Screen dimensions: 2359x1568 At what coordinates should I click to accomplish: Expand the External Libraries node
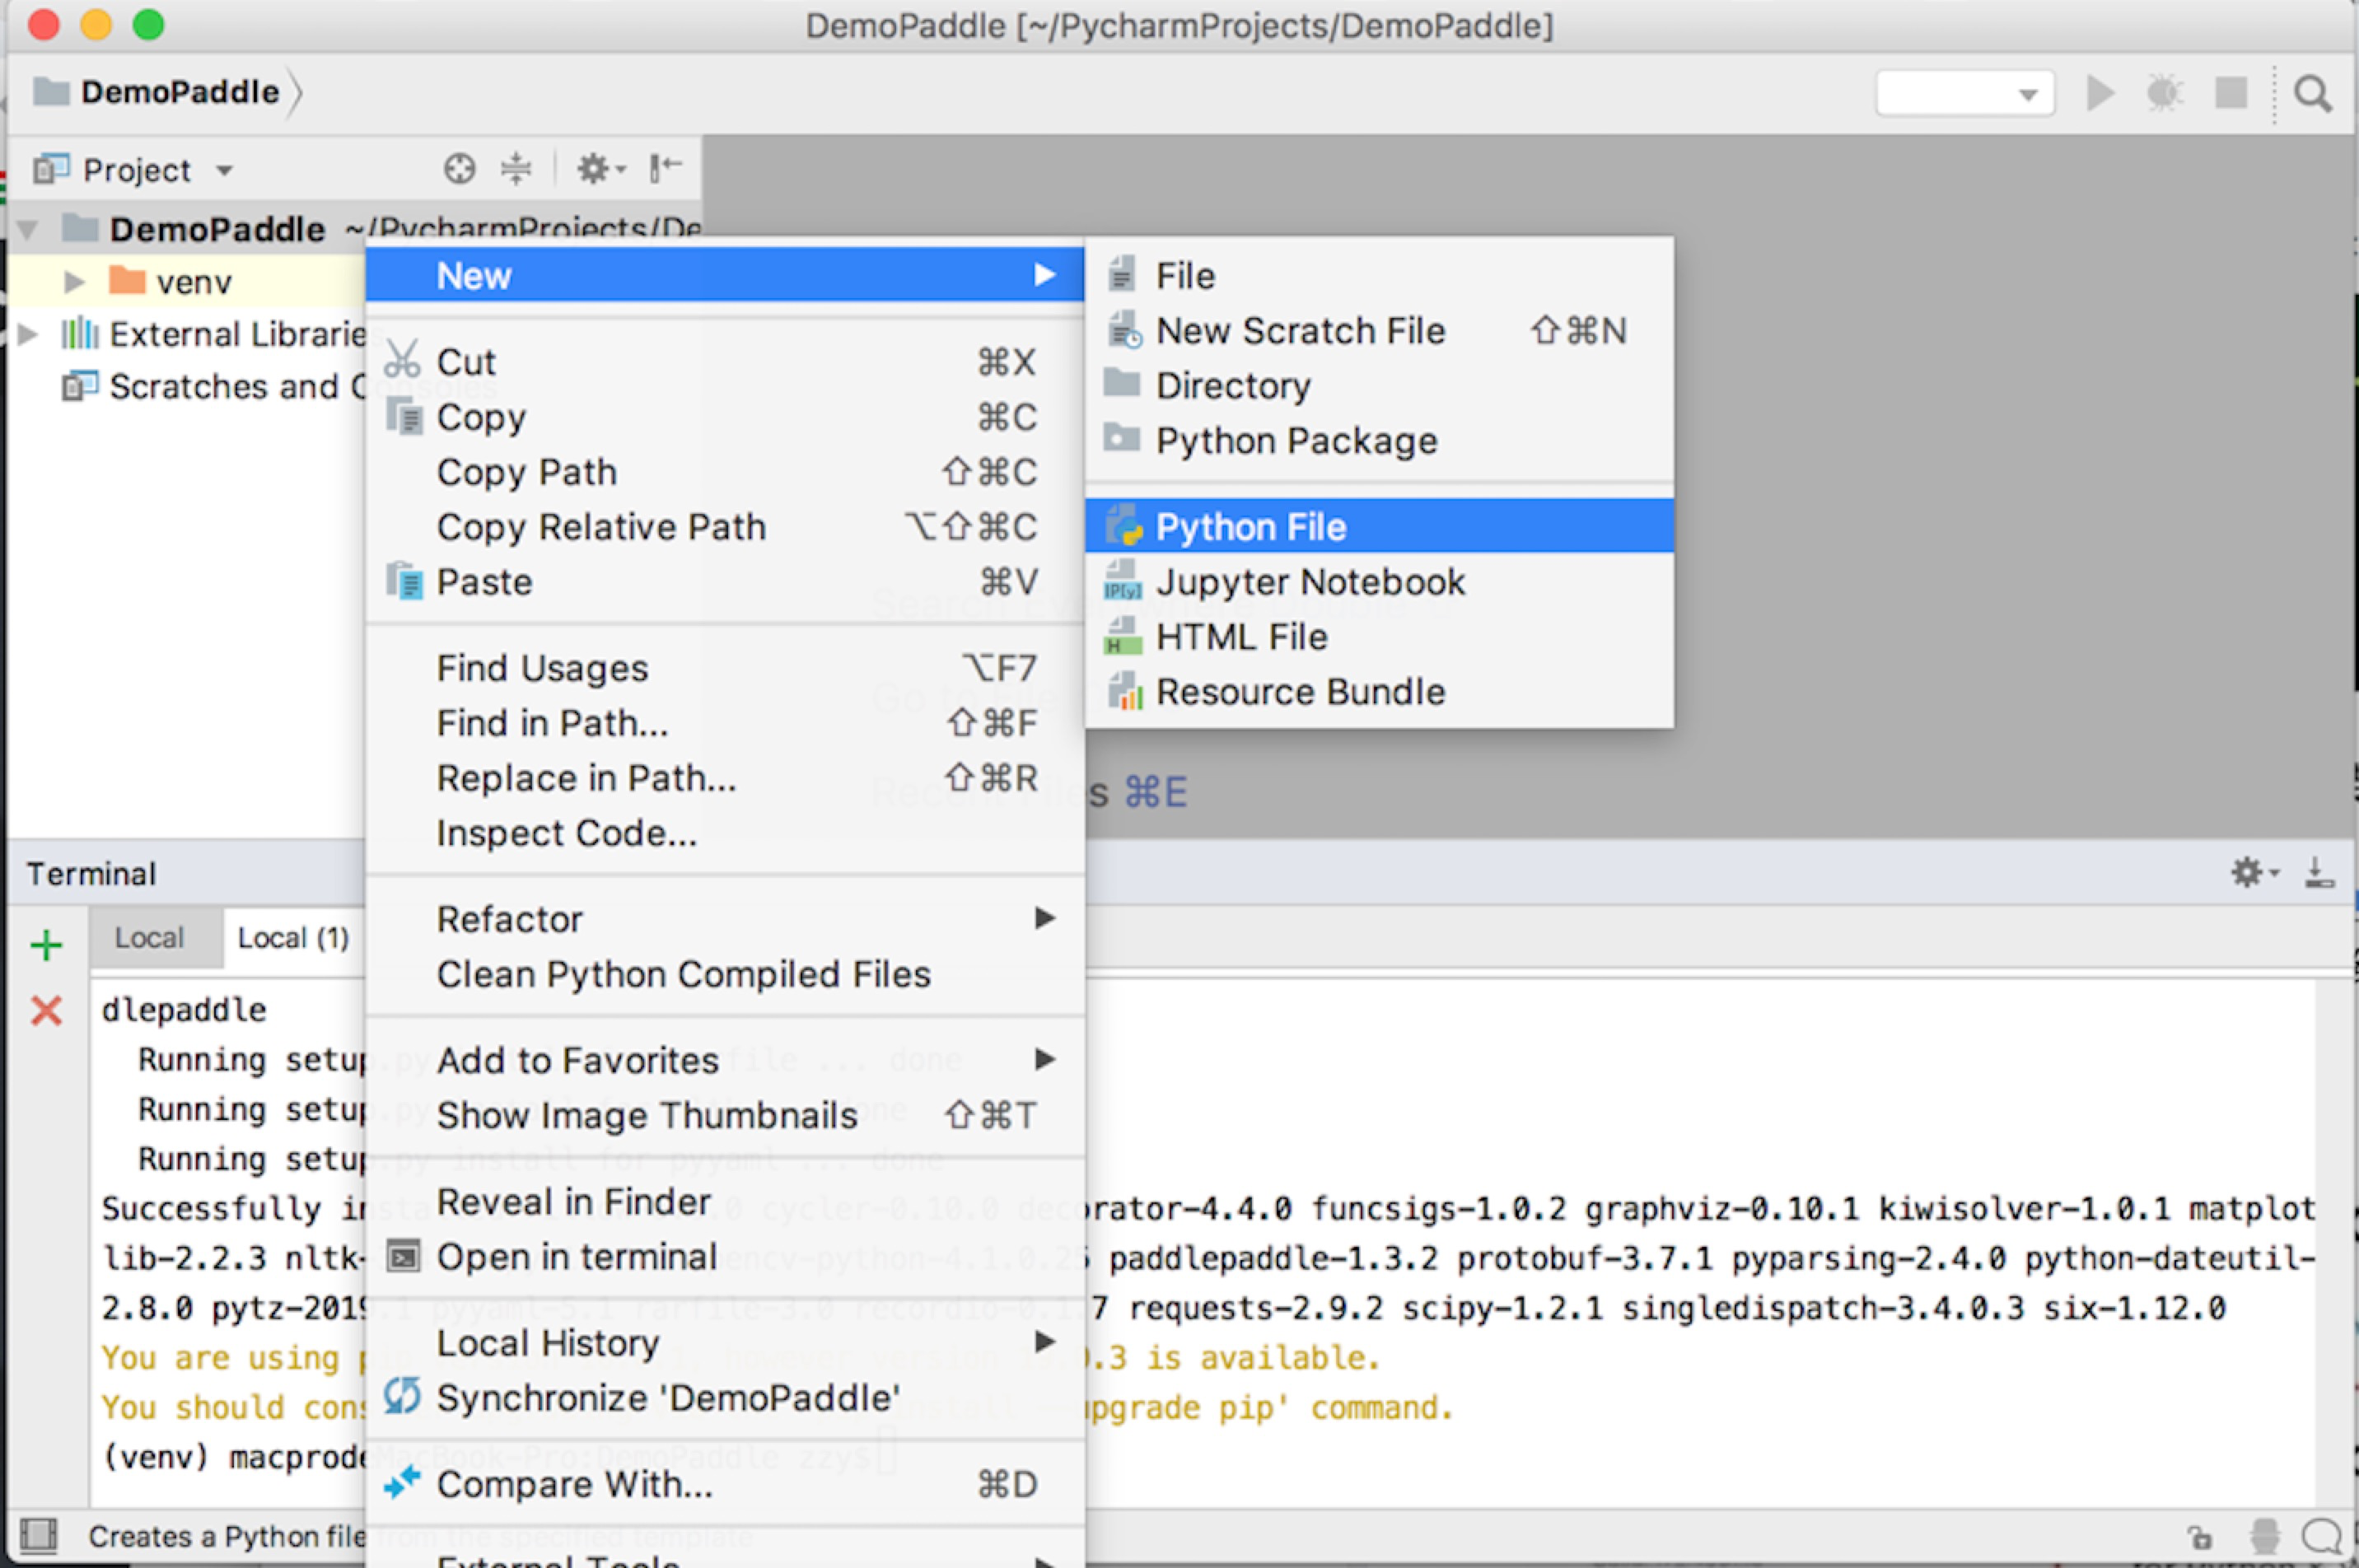point(28,334)
